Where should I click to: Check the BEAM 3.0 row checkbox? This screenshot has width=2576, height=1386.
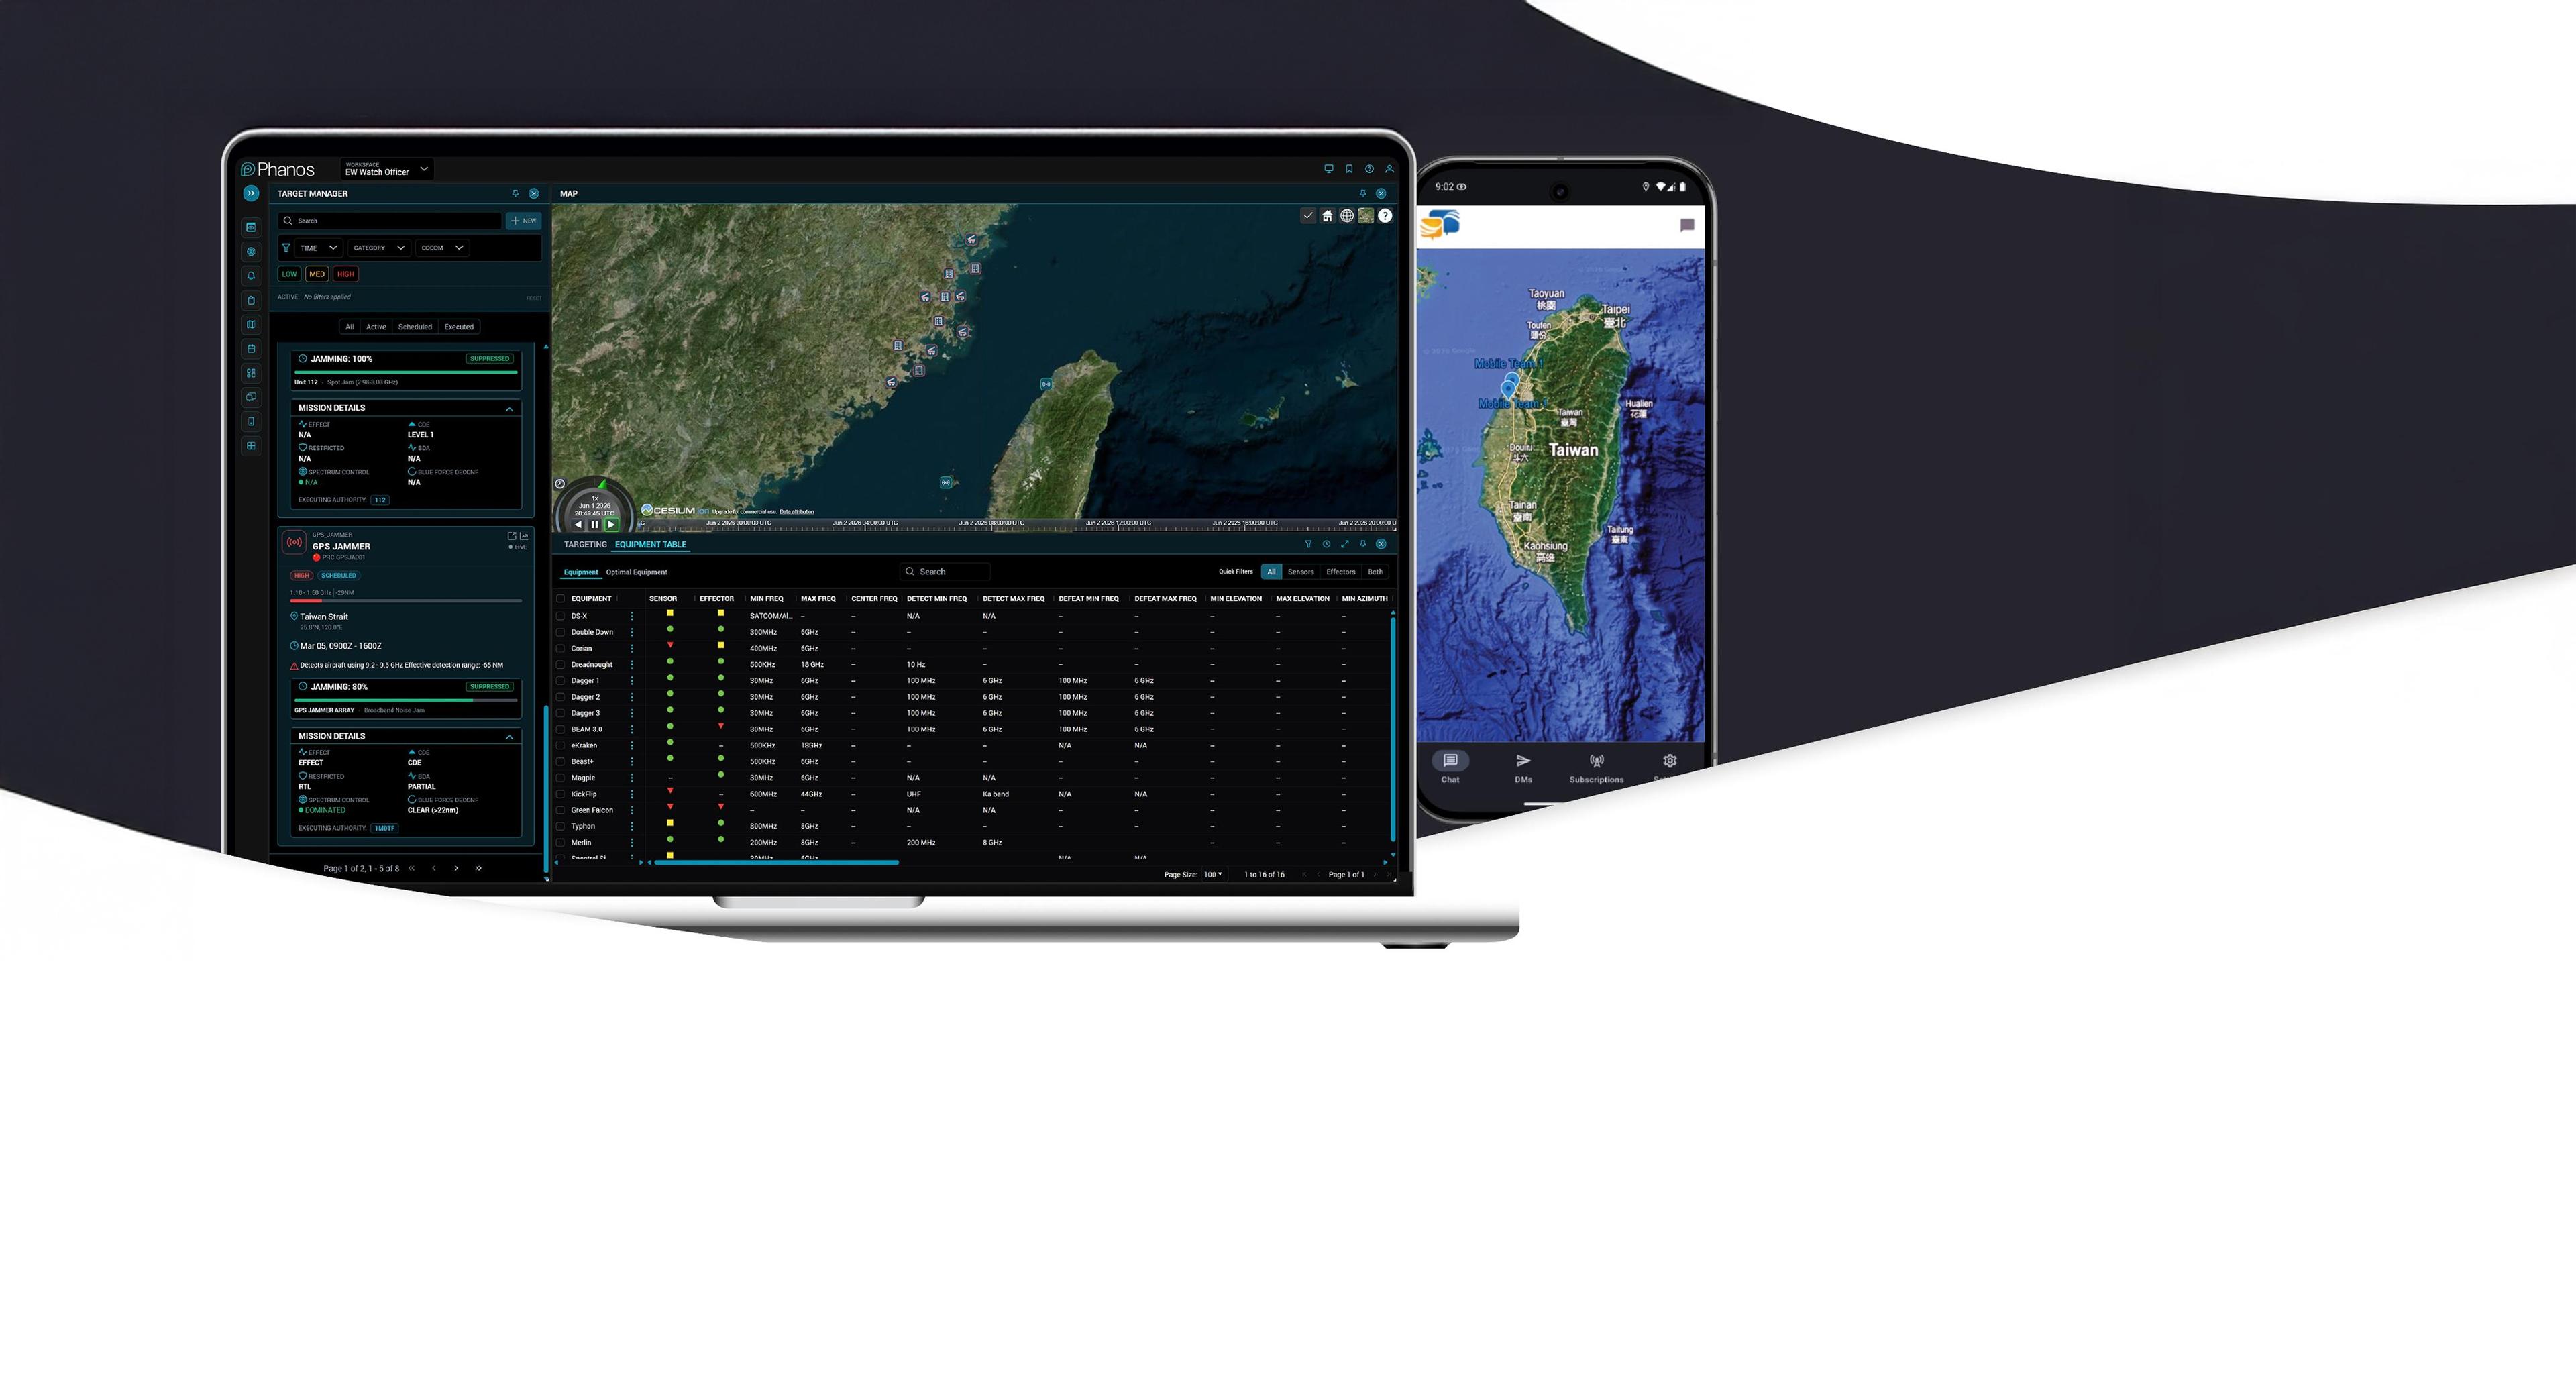pos(560,729)
